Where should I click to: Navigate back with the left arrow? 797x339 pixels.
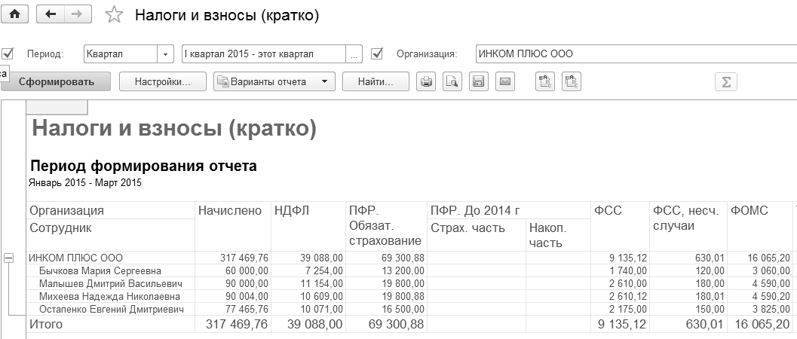tap(51, 14)
